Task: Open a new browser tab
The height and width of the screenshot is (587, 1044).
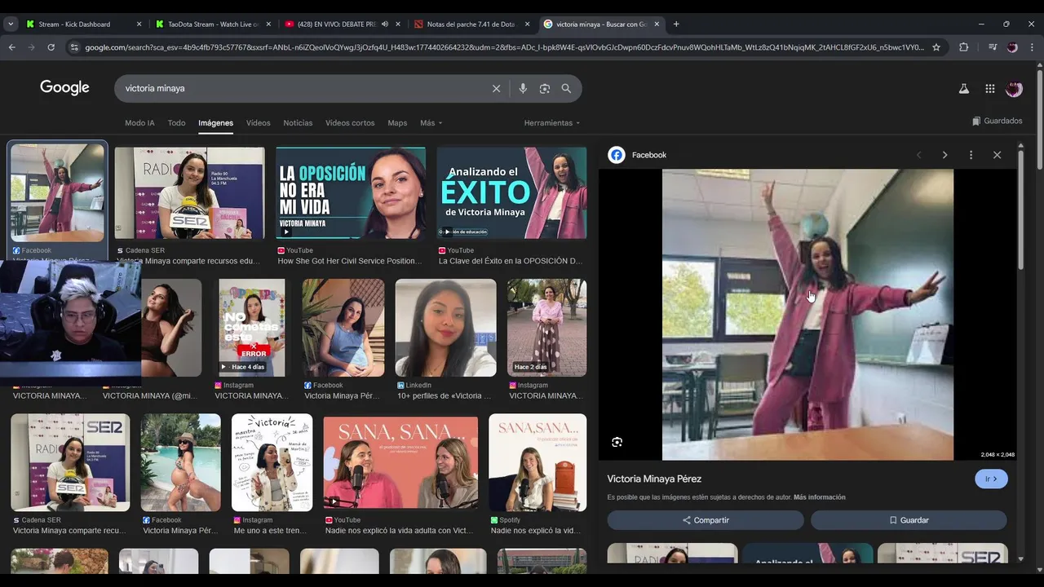Action: point(676,24)
